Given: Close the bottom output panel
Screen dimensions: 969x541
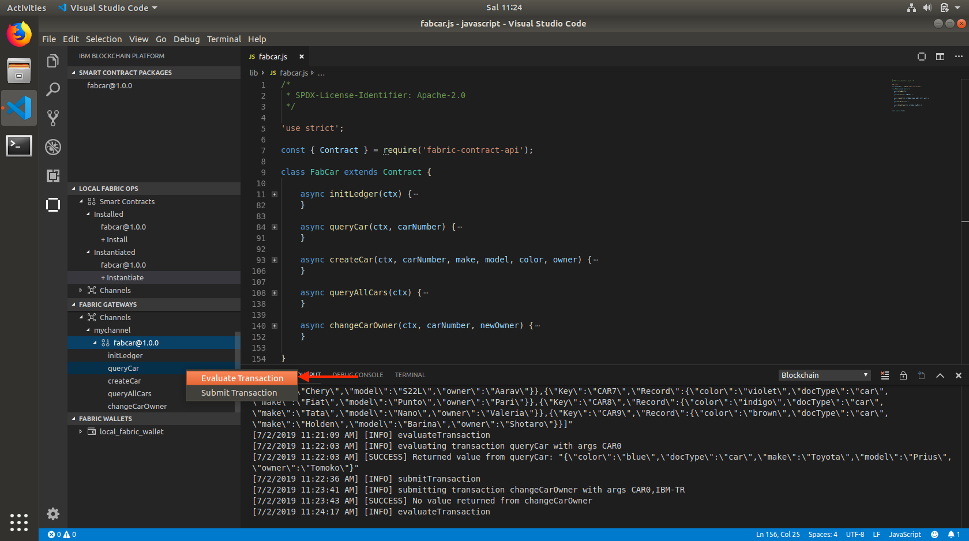Looking at the screenshot, I should click(959, 375).
